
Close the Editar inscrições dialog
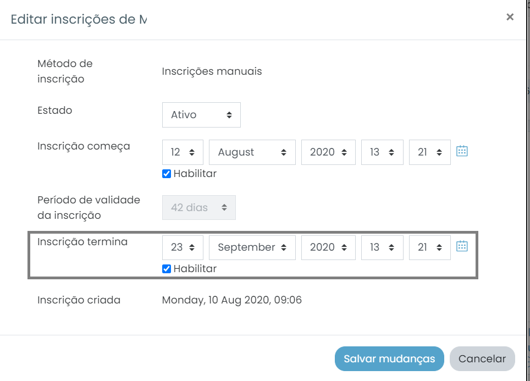point(510,17)
